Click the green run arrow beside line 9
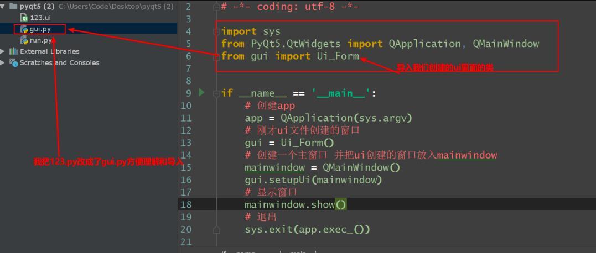596x253 pixels. tap(201, 92)
